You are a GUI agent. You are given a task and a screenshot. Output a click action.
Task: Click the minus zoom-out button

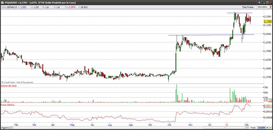click(x=270, y=128)
